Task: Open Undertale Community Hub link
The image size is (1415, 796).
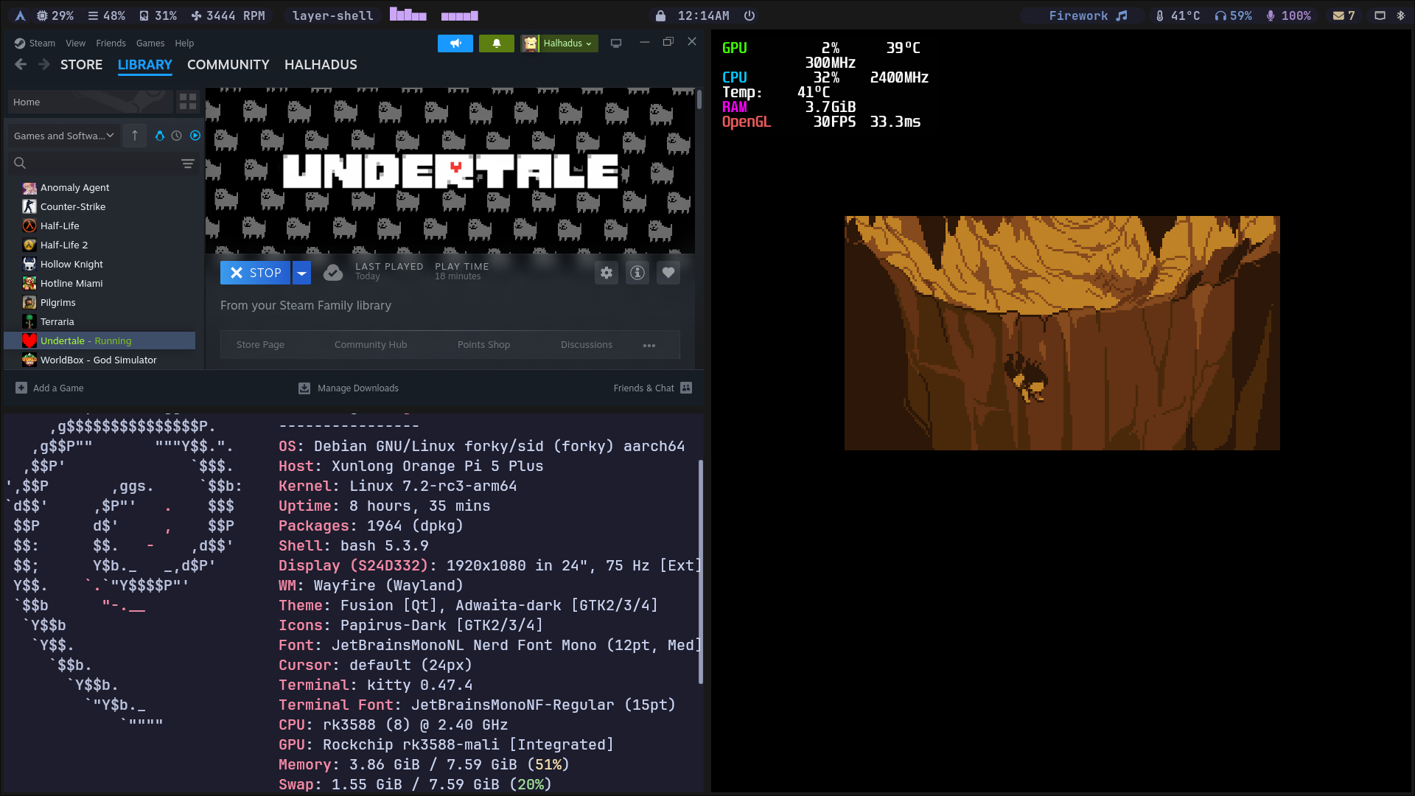Action: pyautogui.click(x=371, y=345)
